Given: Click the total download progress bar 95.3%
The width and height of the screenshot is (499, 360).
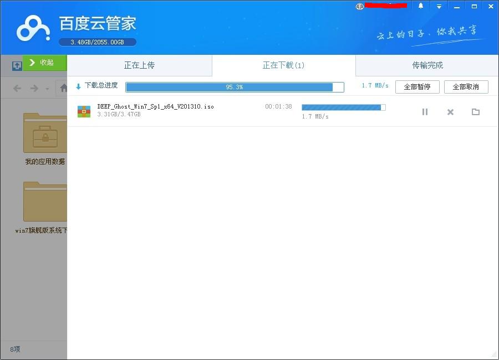Looking at the screenshot, I should [235, 87].
